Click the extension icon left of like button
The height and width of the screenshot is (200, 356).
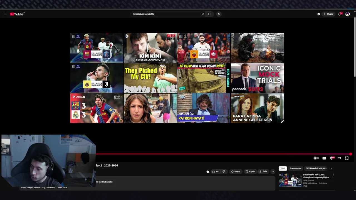(x=208, y=172)
